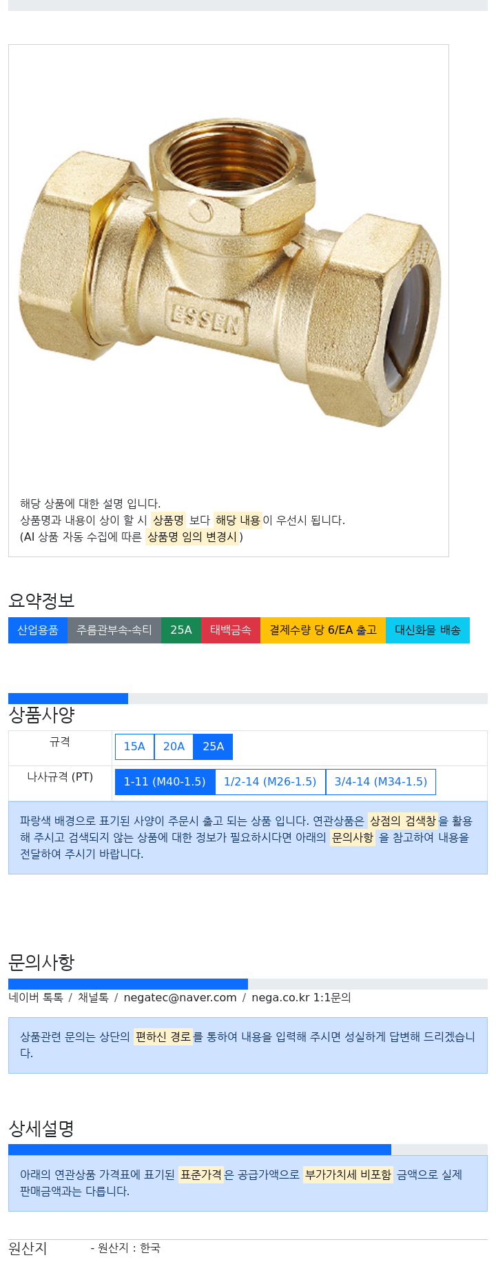This screenshot has width=496, height=1262.
Task: Click the negatec@naver.com email address
Action: 180,998
